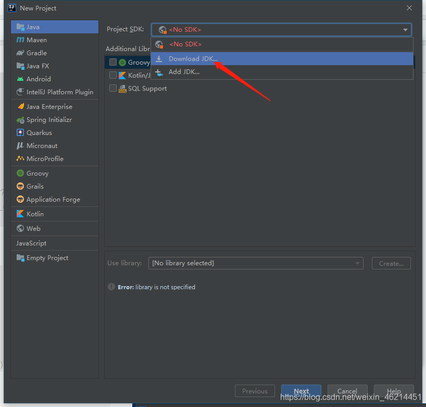Click the 'library is not specified' error text
The width and height of the screenshot is (426, 407).
(x=165, y=287)
